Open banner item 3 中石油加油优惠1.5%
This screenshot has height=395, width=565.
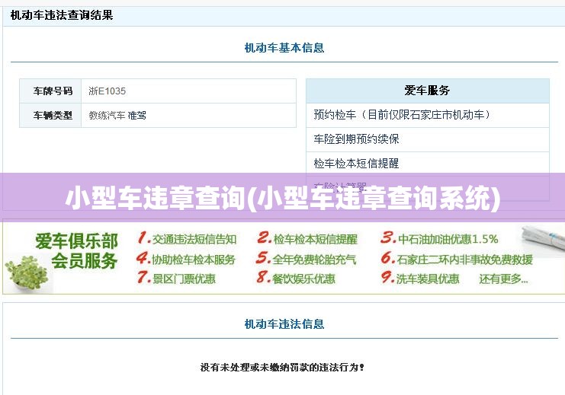439,239
